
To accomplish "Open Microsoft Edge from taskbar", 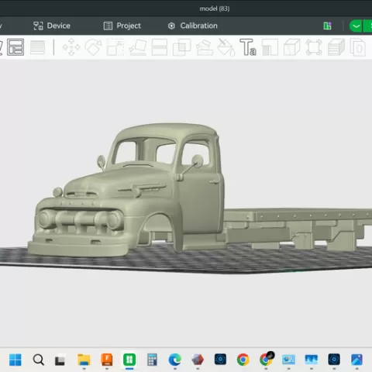I will 175,360.
